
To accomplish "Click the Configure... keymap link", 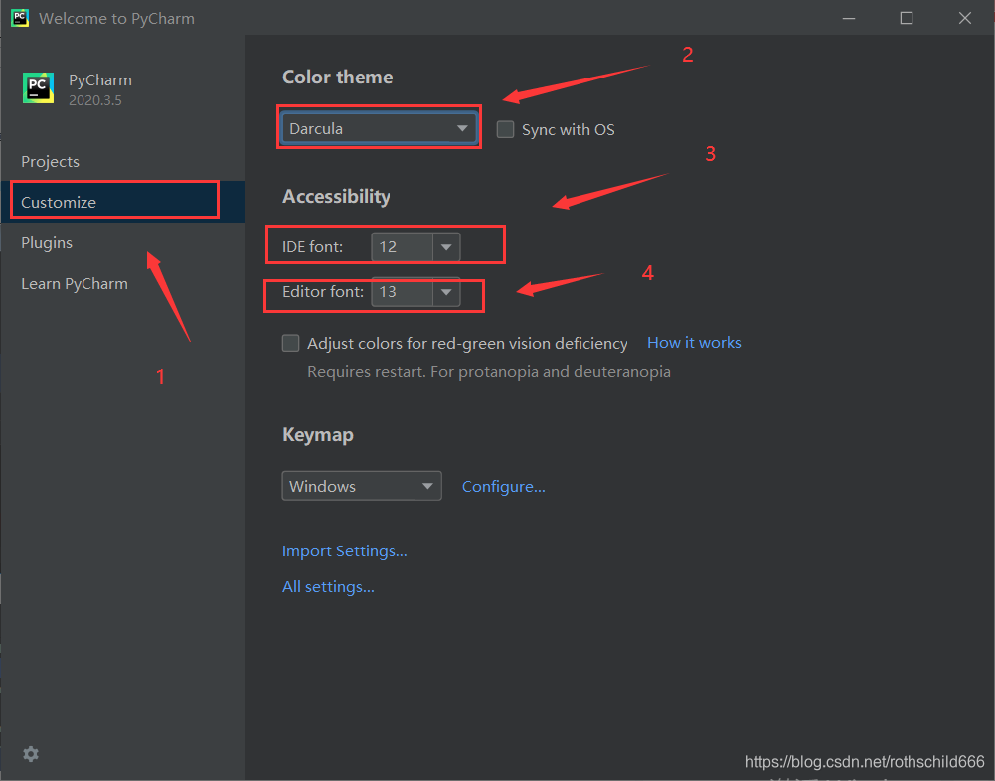I will (x=503, y=487).
